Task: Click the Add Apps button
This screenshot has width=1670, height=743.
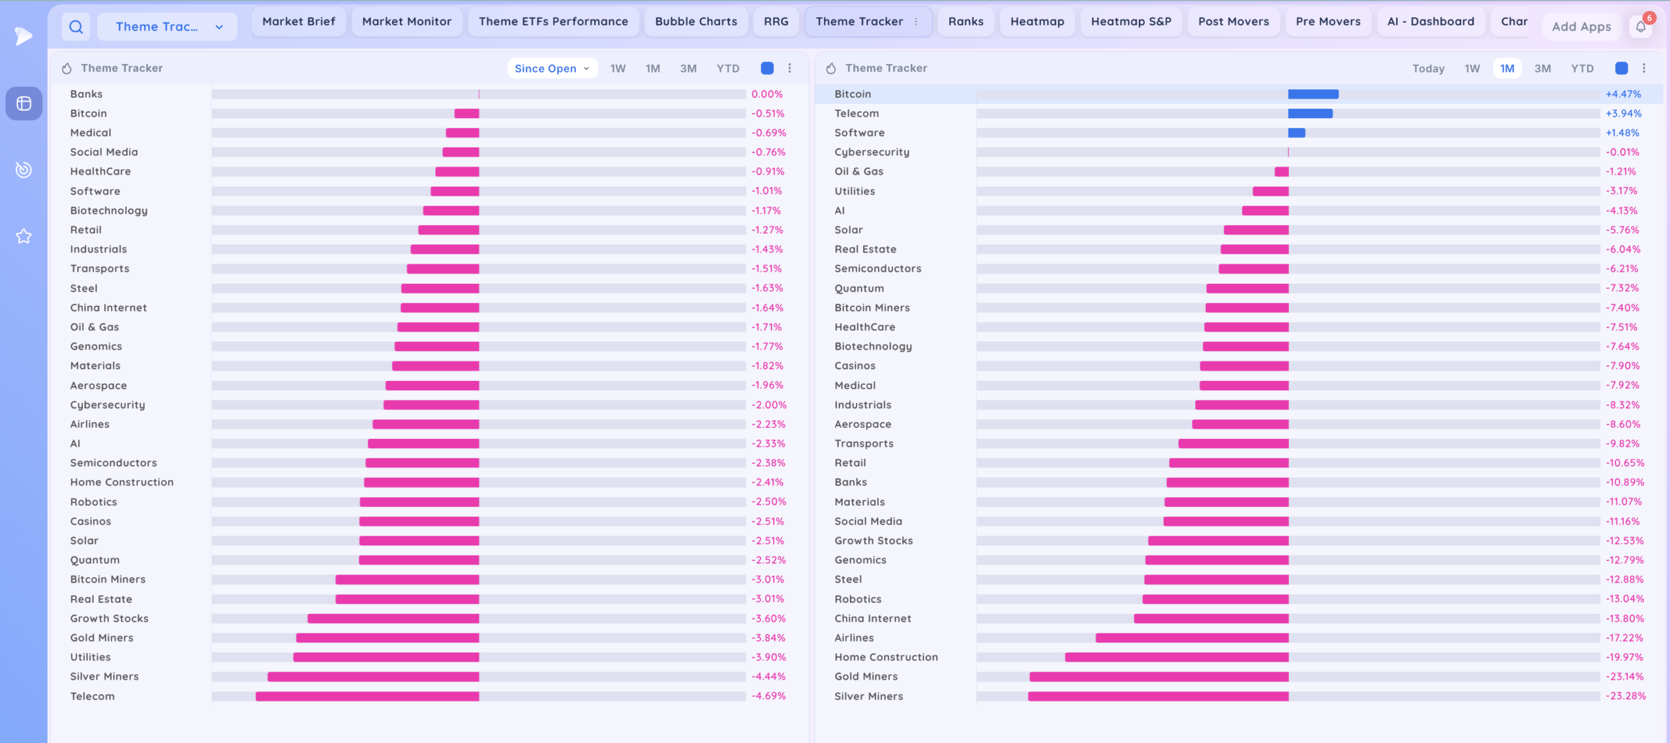Action: [x=1581, y=27]
